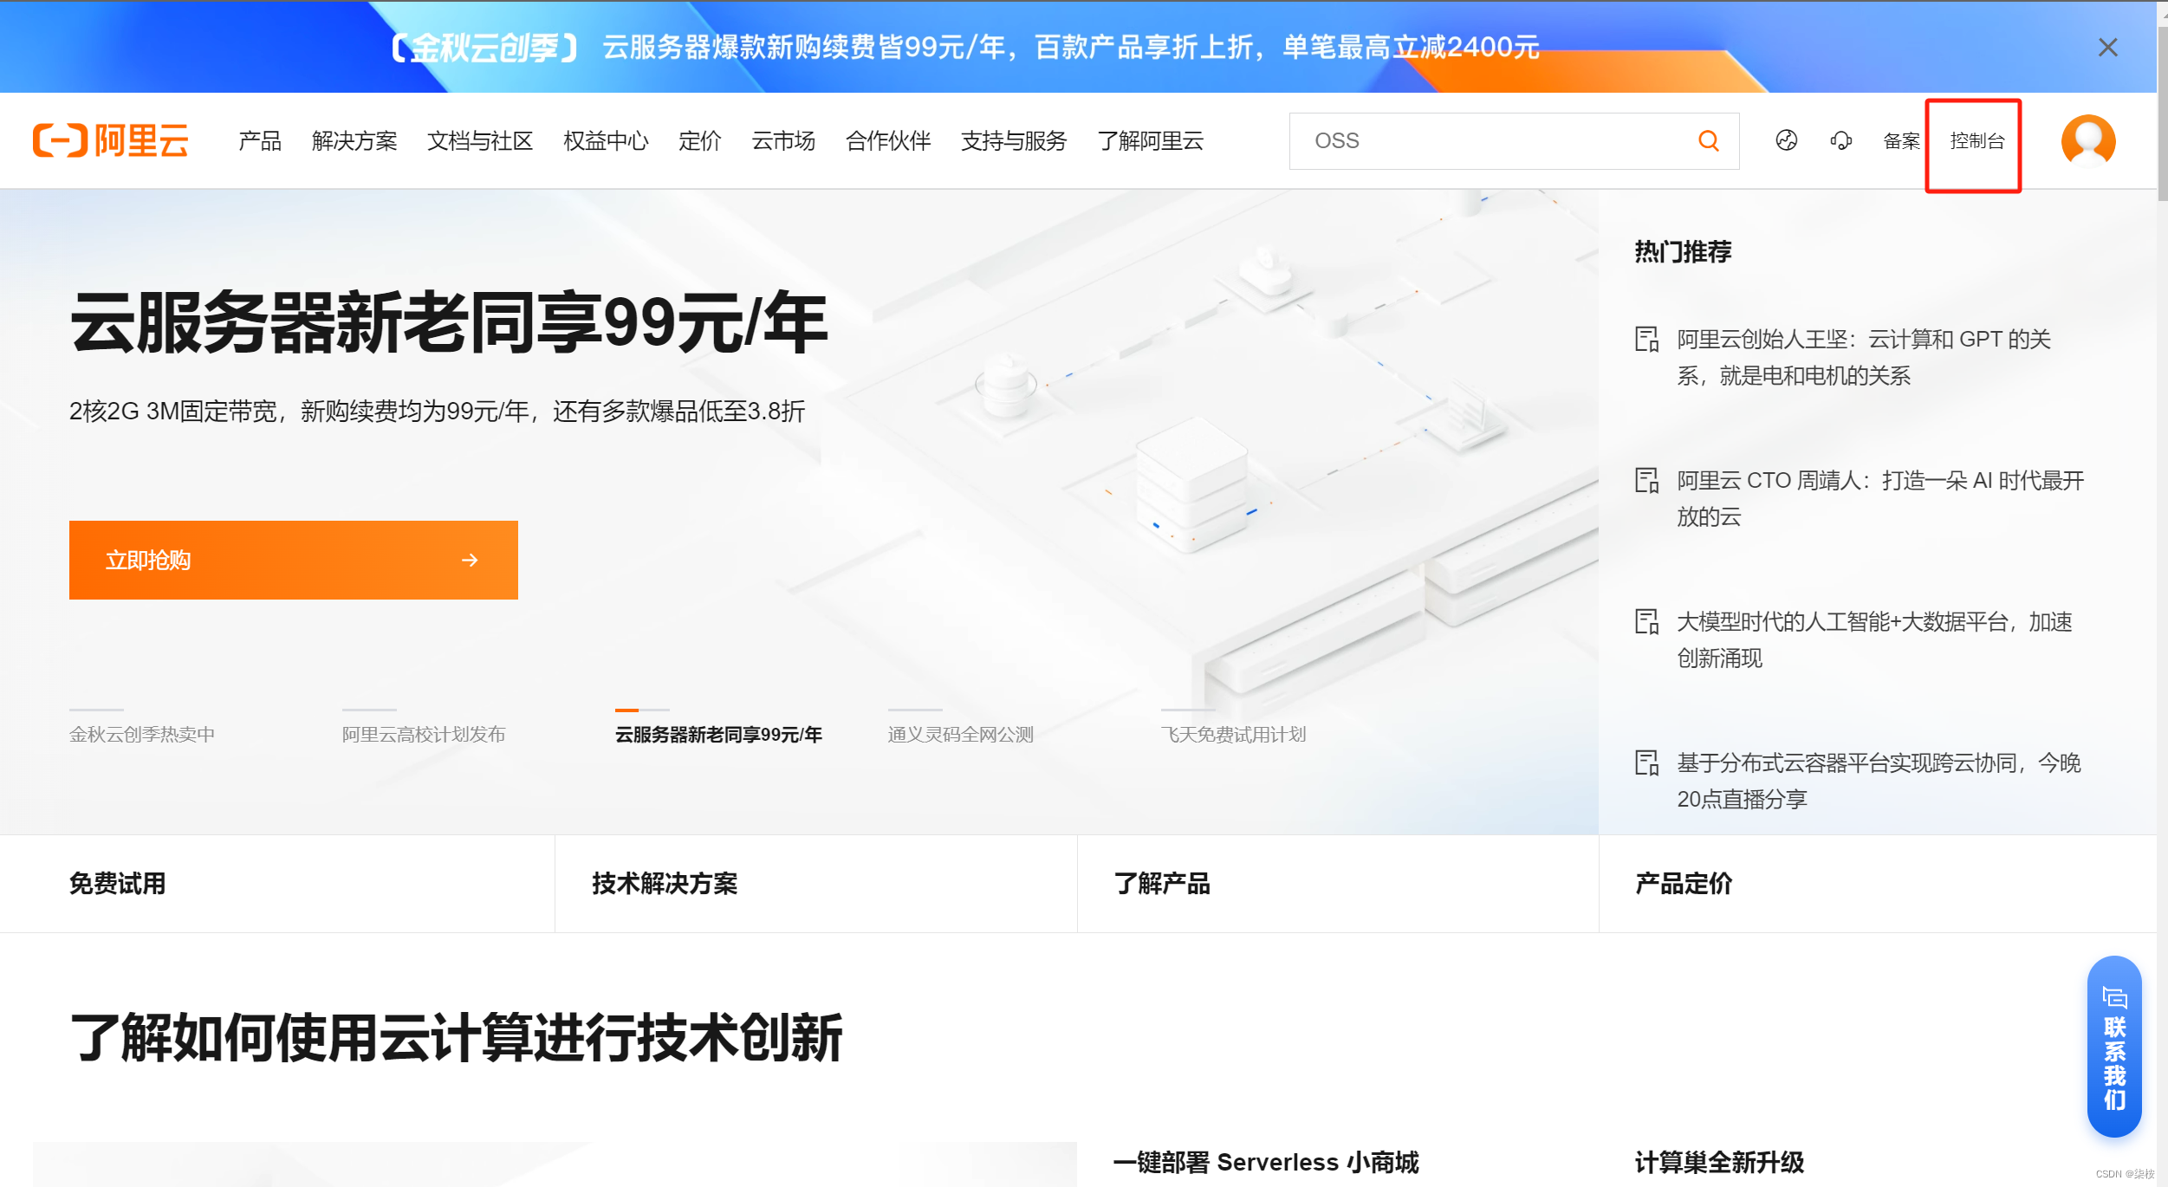Open article 基于分布式云容器平台实现跨云协同
The image size is (2168, 1187).
coord(1879,781)
